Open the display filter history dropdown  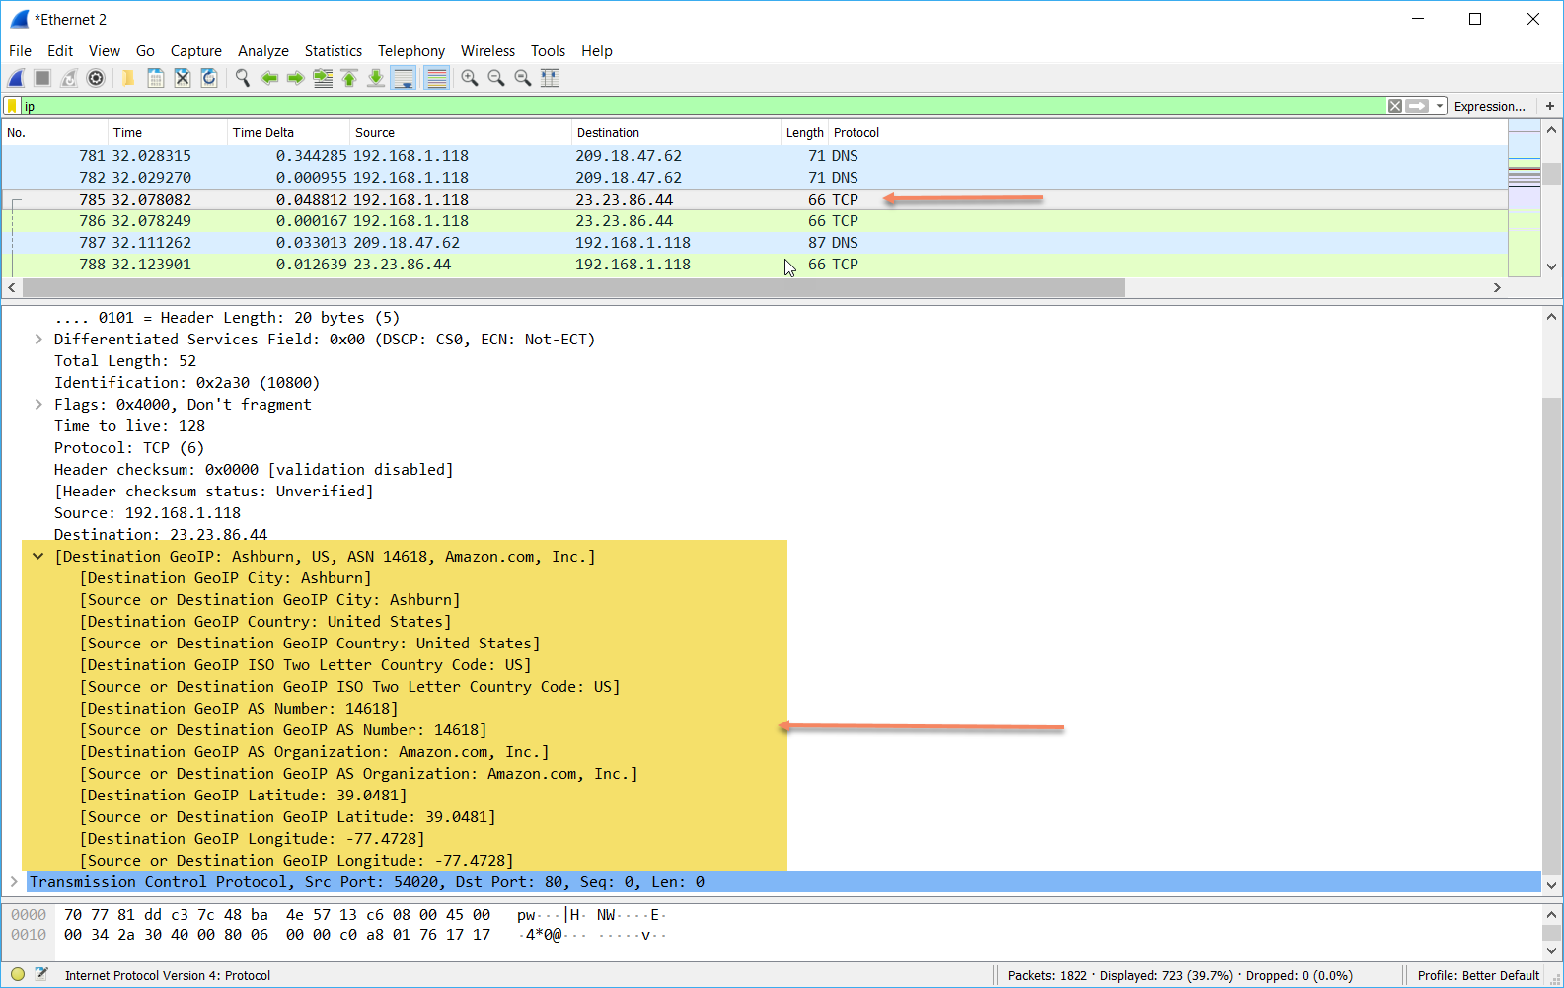(x=1440, y=106)
